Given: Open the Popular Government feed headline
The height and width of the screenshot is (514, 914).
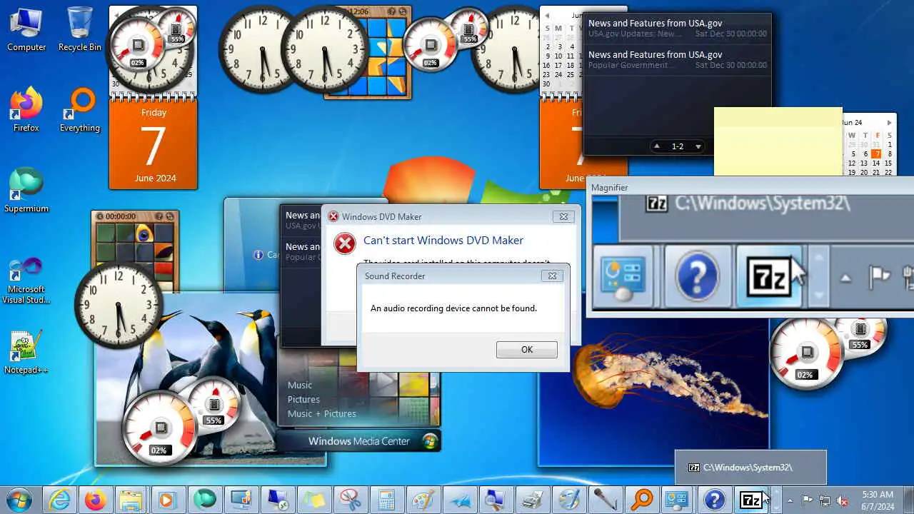Looking at the screenshot, I should pyautogui.click(x=677, y=59).
